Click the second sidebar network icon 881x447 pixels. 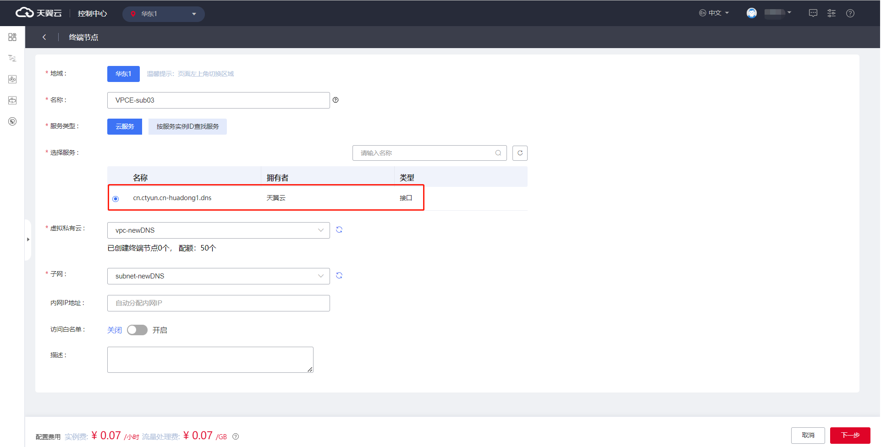[12, 58]
